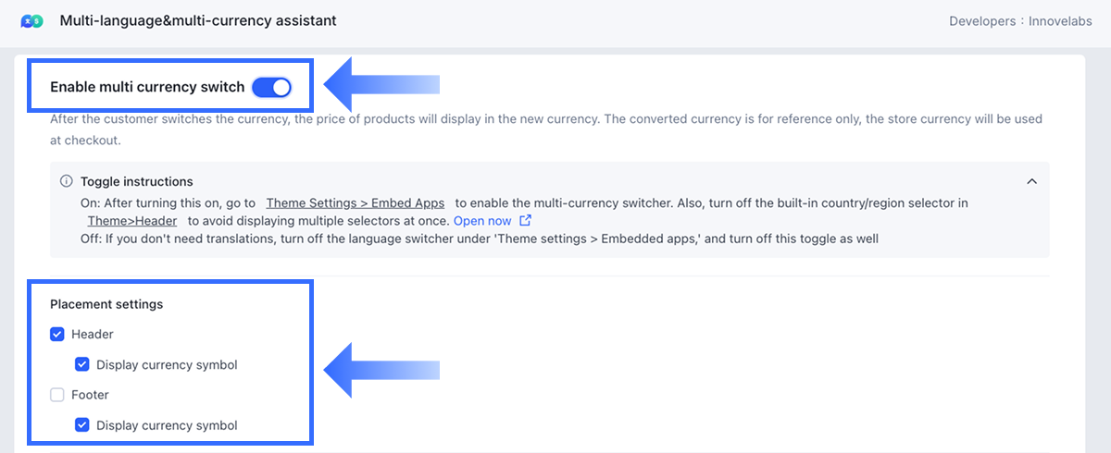Click the Multi-language assistant app logo icon
The height and width of the screenshot is (453, 1111).
click(31, 20)
